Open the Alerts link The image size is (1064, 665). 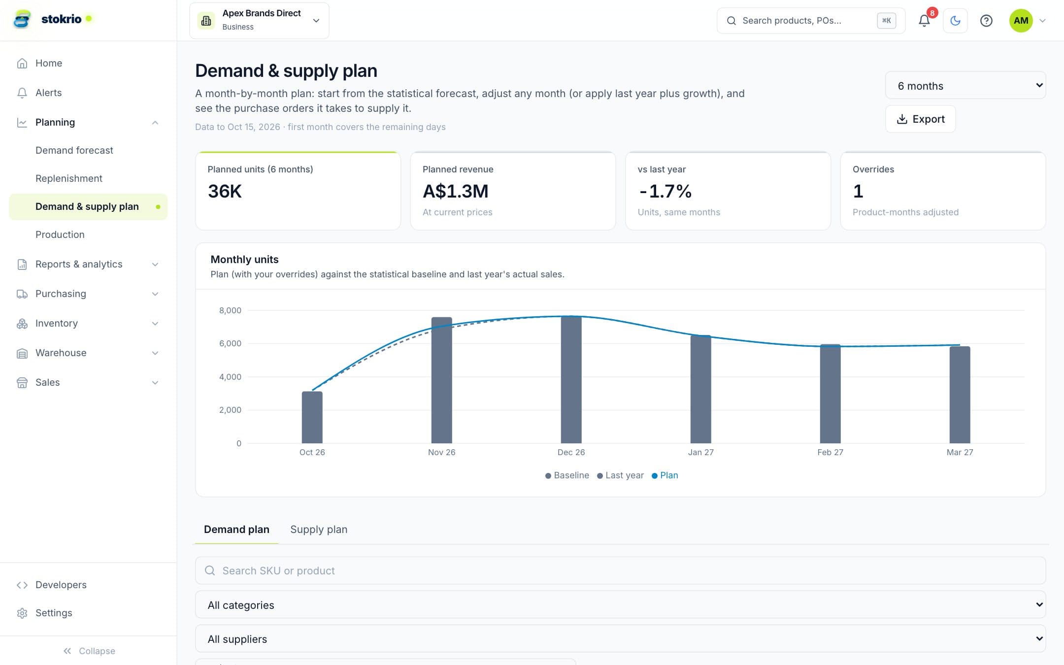(x=49, y=93)
